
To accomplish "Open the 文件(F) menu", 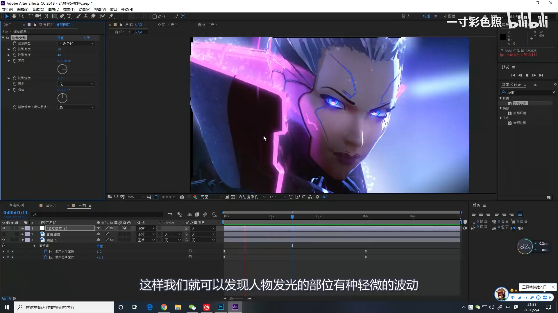I will (8, 9).
